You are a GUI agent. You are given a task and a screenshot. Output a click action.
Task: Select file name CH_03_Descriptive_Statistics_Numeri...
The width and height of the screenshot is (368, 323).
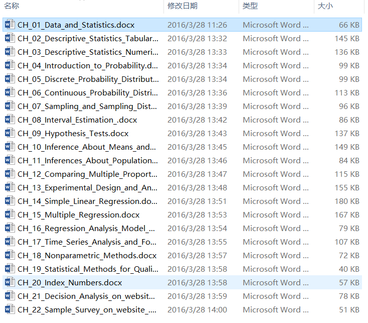pos(88,52)
